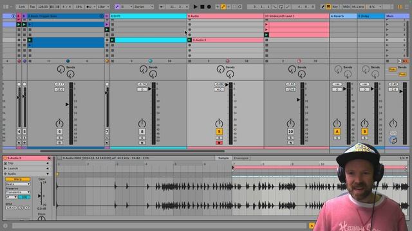This screenshot has width=412, height=231.
Task: Click the Key map mode button
Action: [x=335, y=7]
